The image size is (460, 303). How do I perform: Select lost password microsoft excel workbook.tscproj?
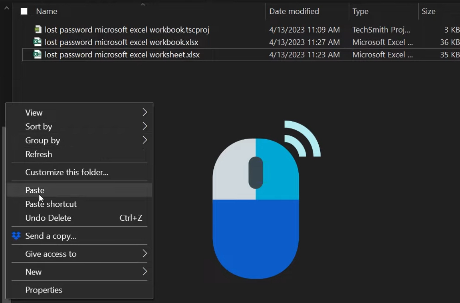(x=127, y=30)
